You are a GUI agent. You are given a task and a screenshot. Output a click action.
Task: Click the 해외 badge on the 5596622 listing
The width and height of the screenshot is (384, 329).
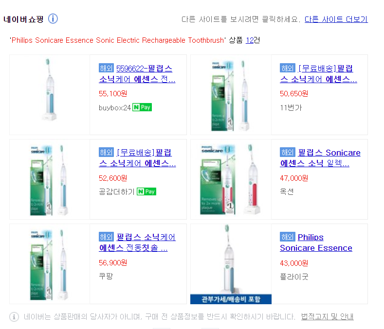click(x=106, y=68)
